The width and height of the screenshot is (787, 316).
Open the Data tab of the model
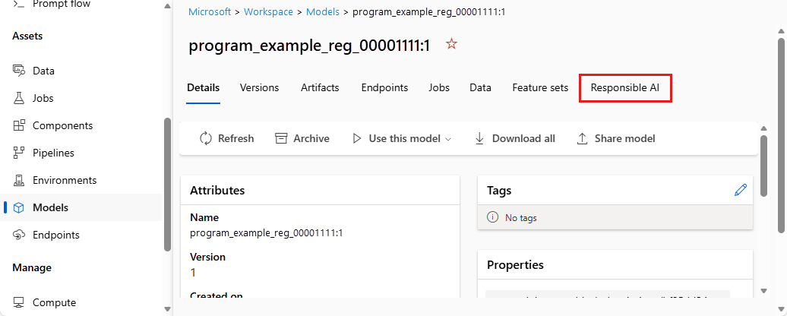click(x=480, y=88)
